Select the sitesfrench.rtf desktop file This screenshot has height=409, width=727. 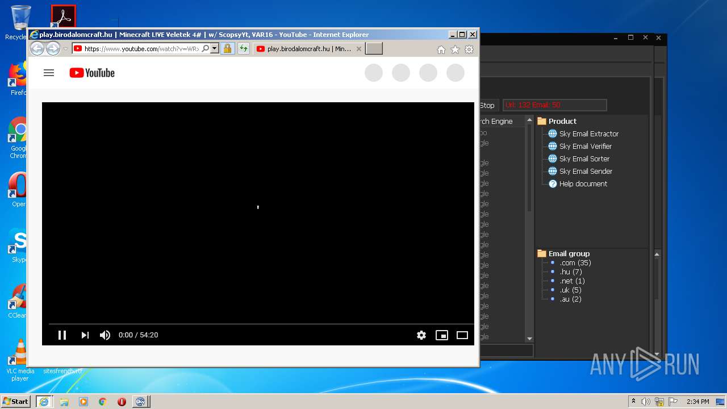click(x=62, y=371)
